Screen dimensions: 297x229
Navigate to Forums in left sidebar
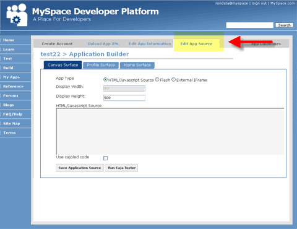[x=11, y=96]
